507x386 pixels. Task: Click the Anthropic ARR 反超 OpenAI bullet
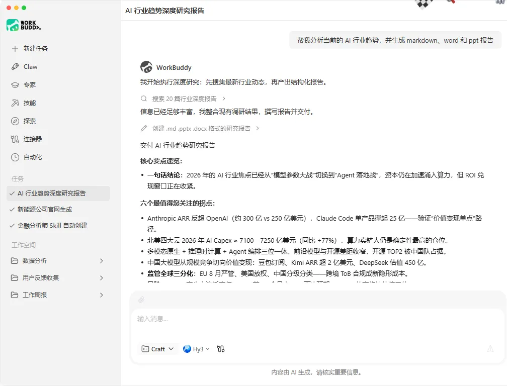pyautogui.click(x=315, y=224)
